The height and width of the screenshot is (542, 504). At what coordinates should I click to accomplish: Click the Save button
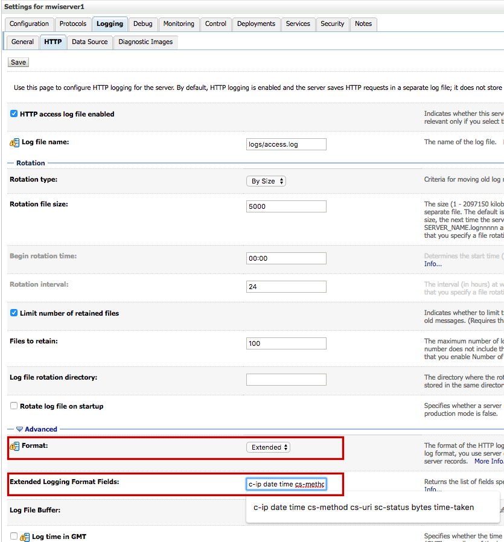pos(18,62)
